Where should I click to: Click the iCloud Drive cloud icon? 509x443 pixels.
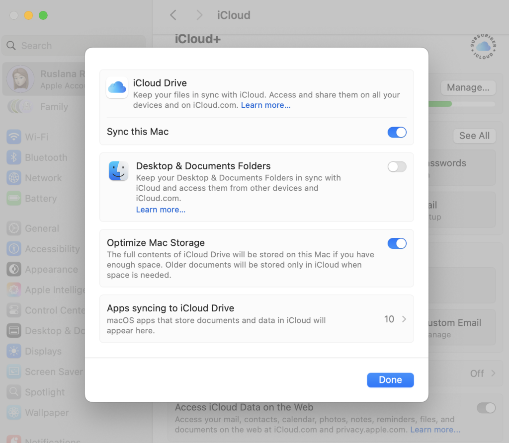tap(117, 87)
